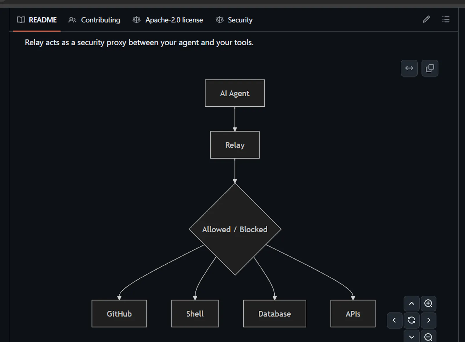Open the README tab
The width and height of the screenshot is (465, 342).
pyautogui.click(x=37, y=20)
